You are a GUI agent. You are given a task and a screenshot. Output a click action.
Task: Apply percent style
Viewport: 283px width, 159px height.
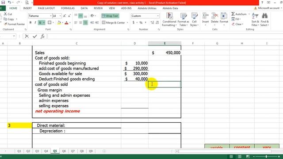[x=141, y=23]
